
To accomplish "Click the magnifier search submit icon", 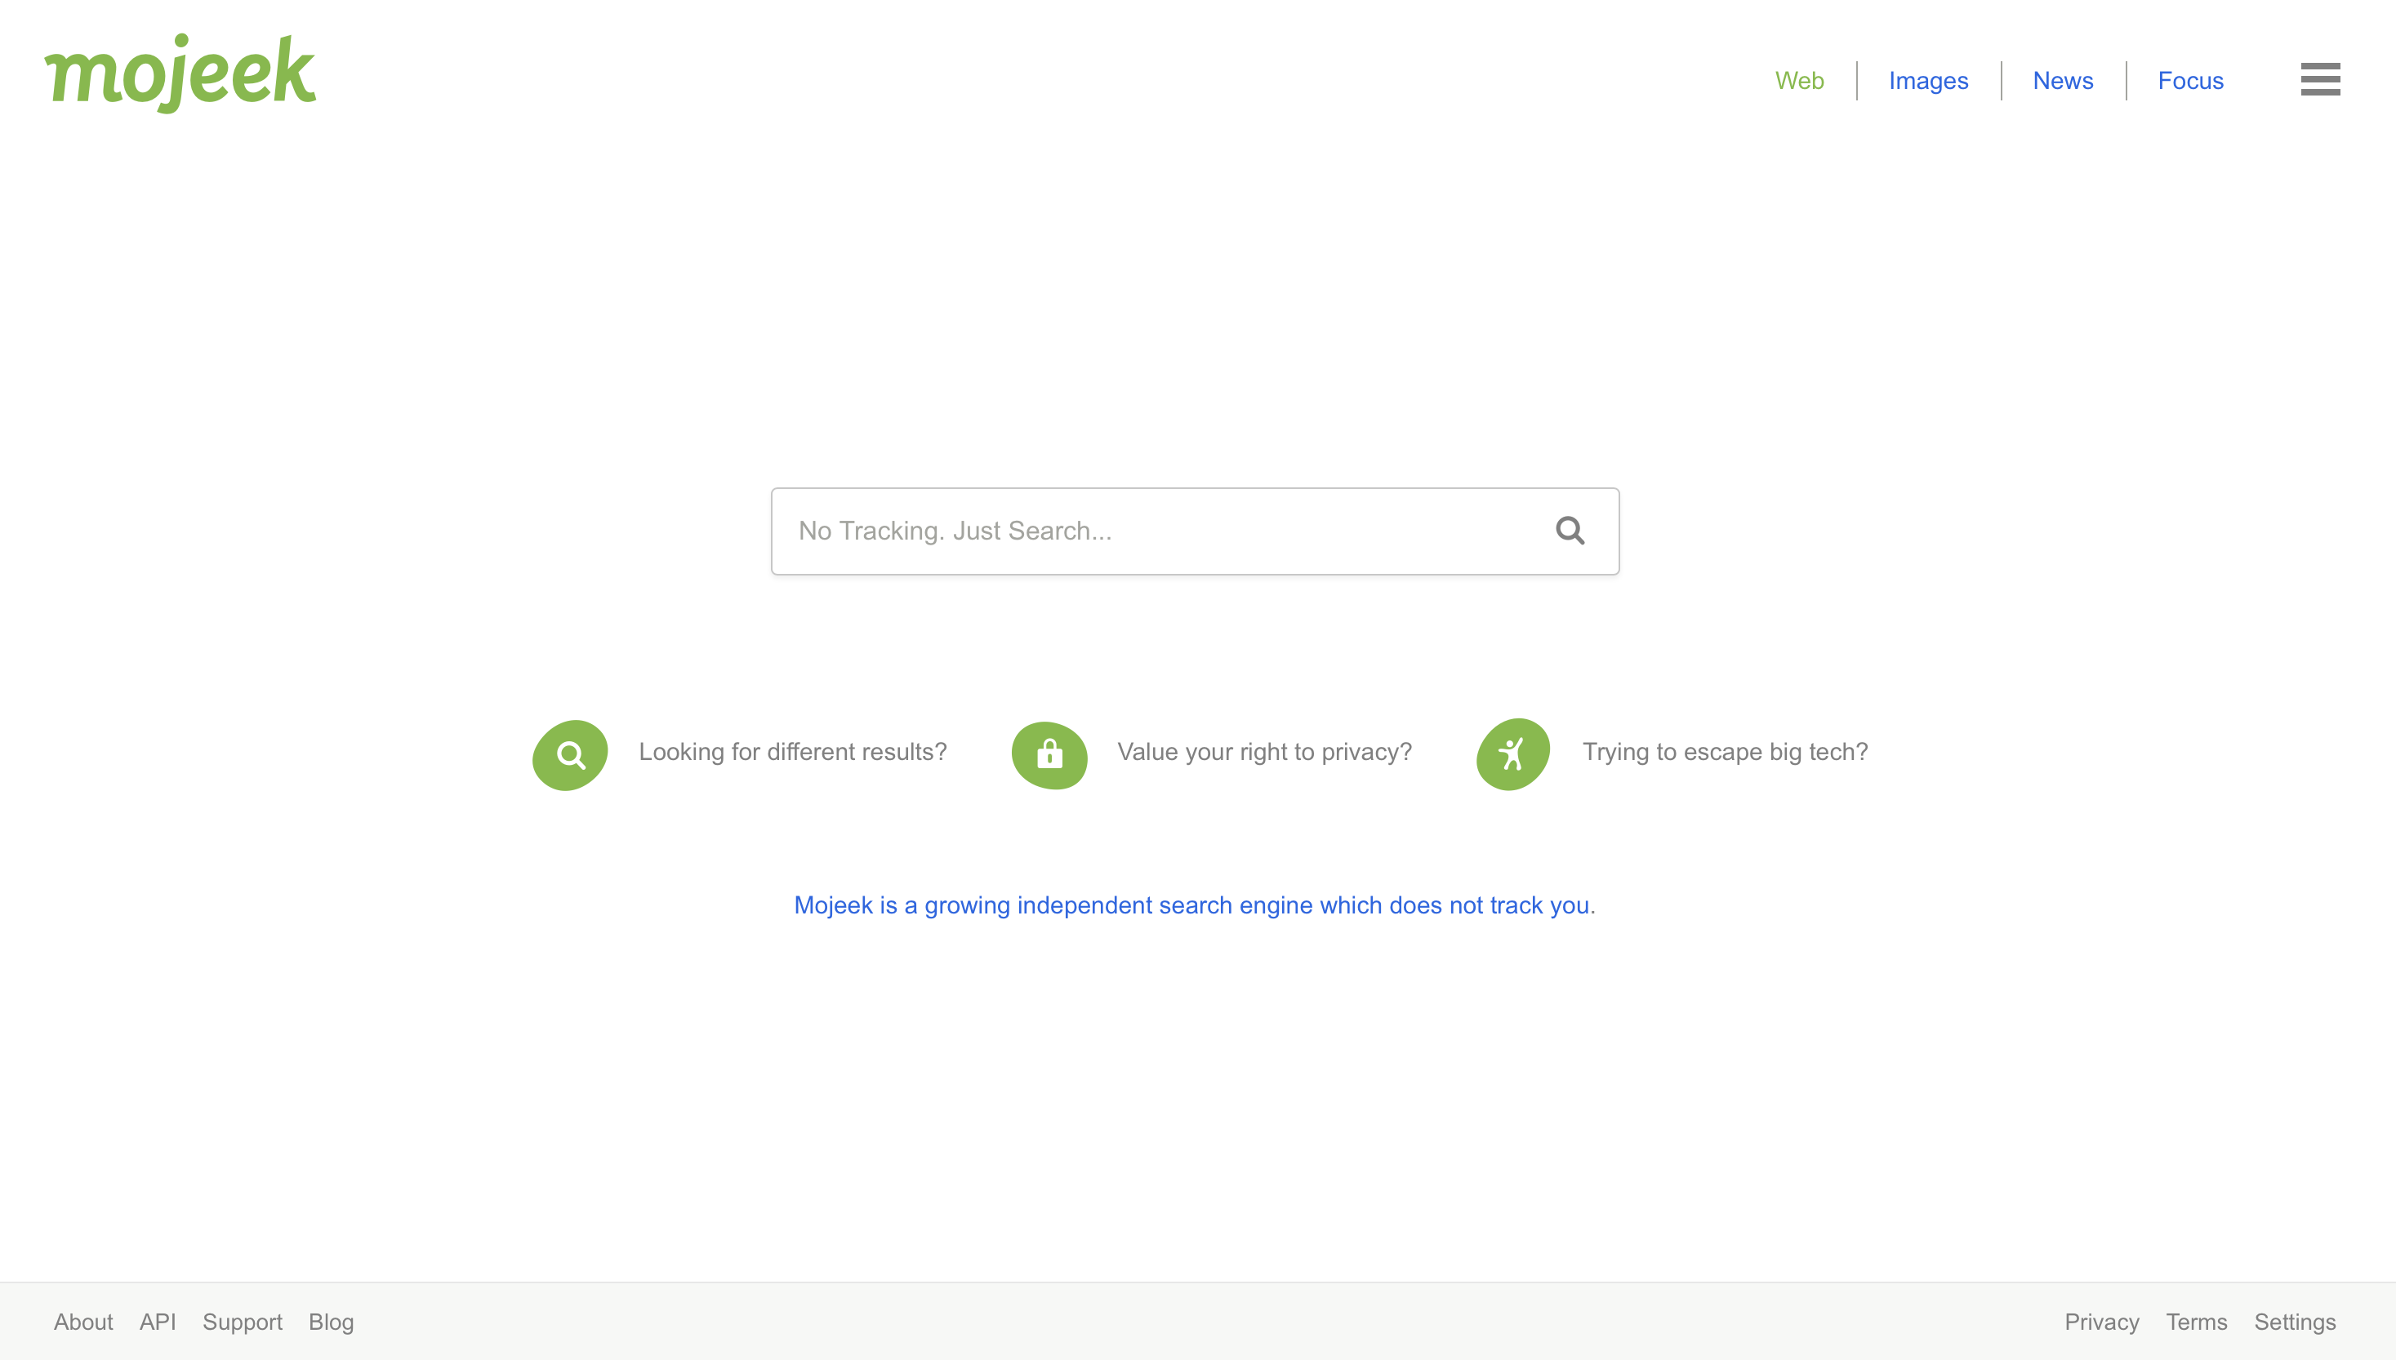I will [x=1570, y=531].
